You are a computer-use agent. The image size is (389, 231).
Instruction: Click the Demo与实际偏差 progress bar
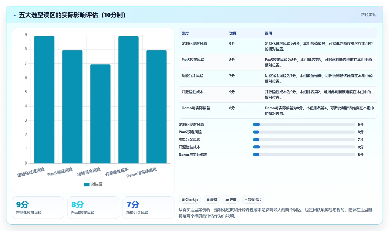point(304,155)
